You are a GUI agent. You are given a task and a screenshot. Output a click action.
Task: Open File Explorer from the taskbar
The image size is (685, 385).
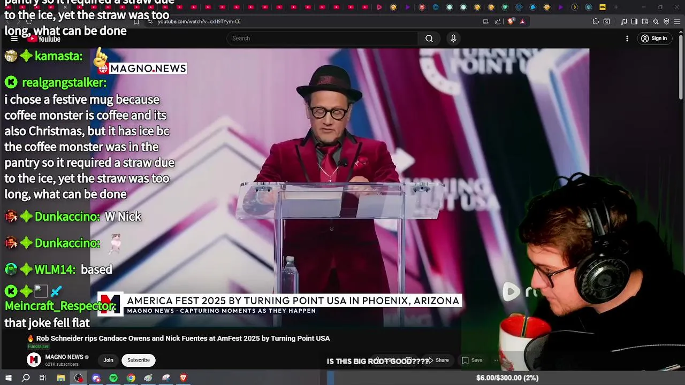(61, 378)
